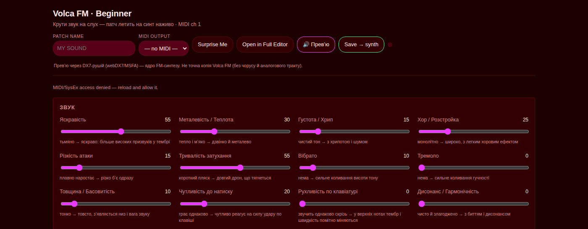The image size is (588, 229).
Task: Adjust the Дисонанс / Гармонічність slider
Action: click(473, 204)
